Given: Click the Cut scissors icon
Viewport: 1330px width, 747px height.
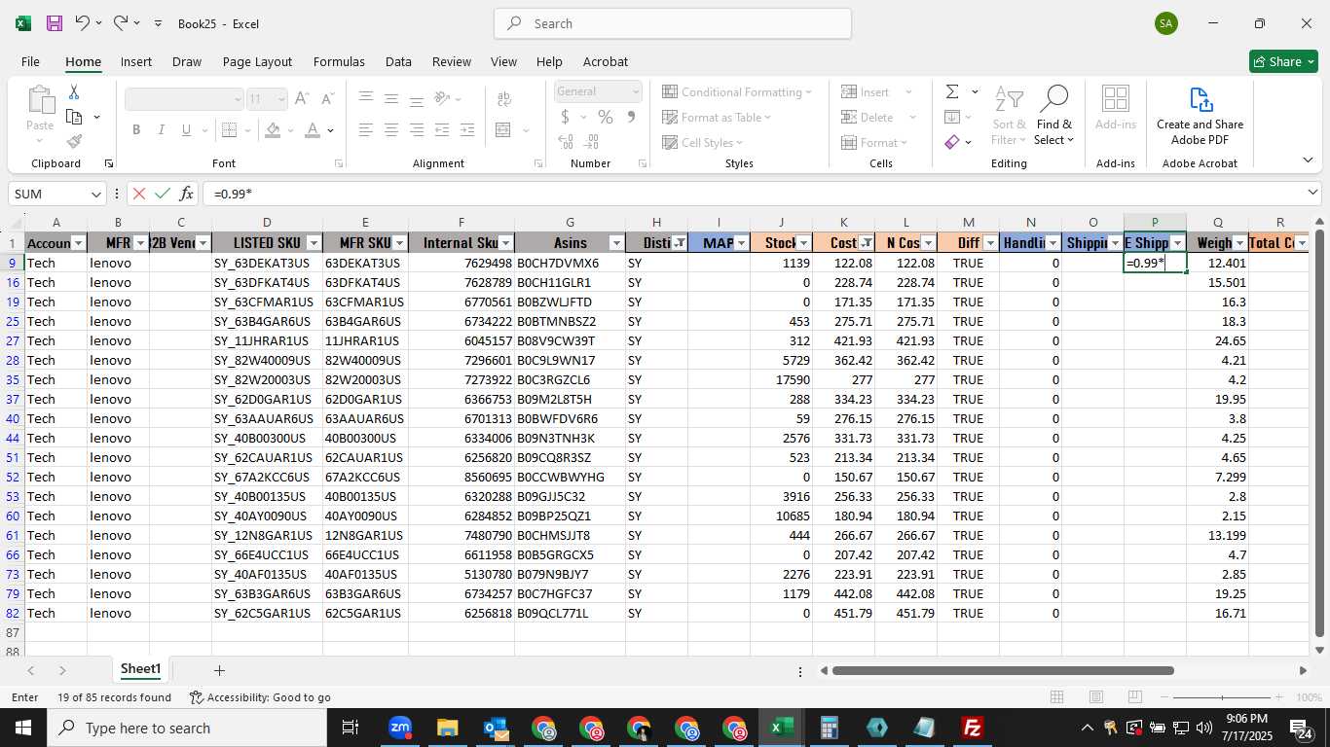Looking at the screenshot, I should (73, 92).
